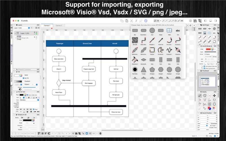
Task: Select the Solid fill radio button
Action: click(23, 75)
